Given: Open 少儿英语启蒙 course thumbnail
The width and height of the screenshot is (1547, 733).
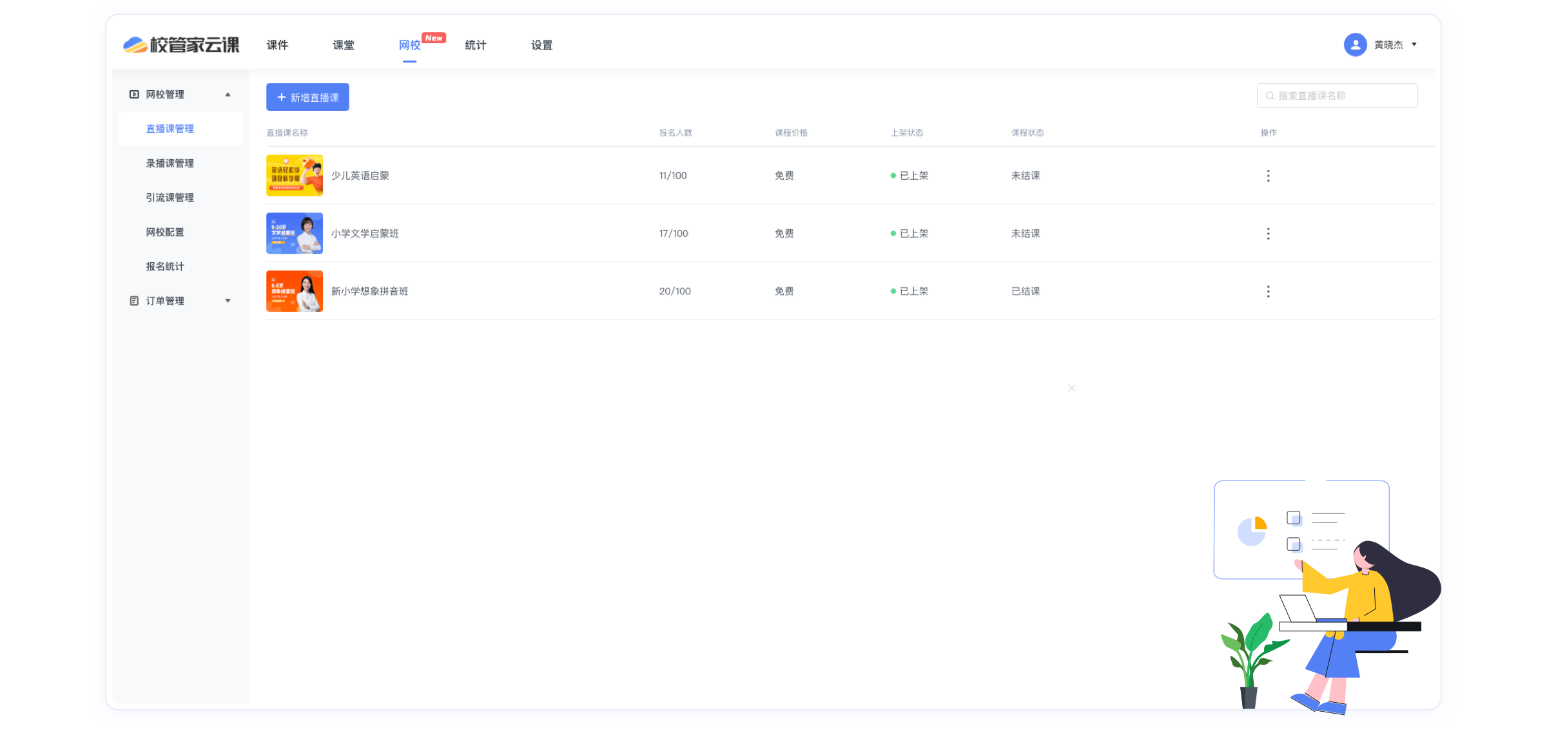Looking at the screenshot, I should tap(295, 175).
